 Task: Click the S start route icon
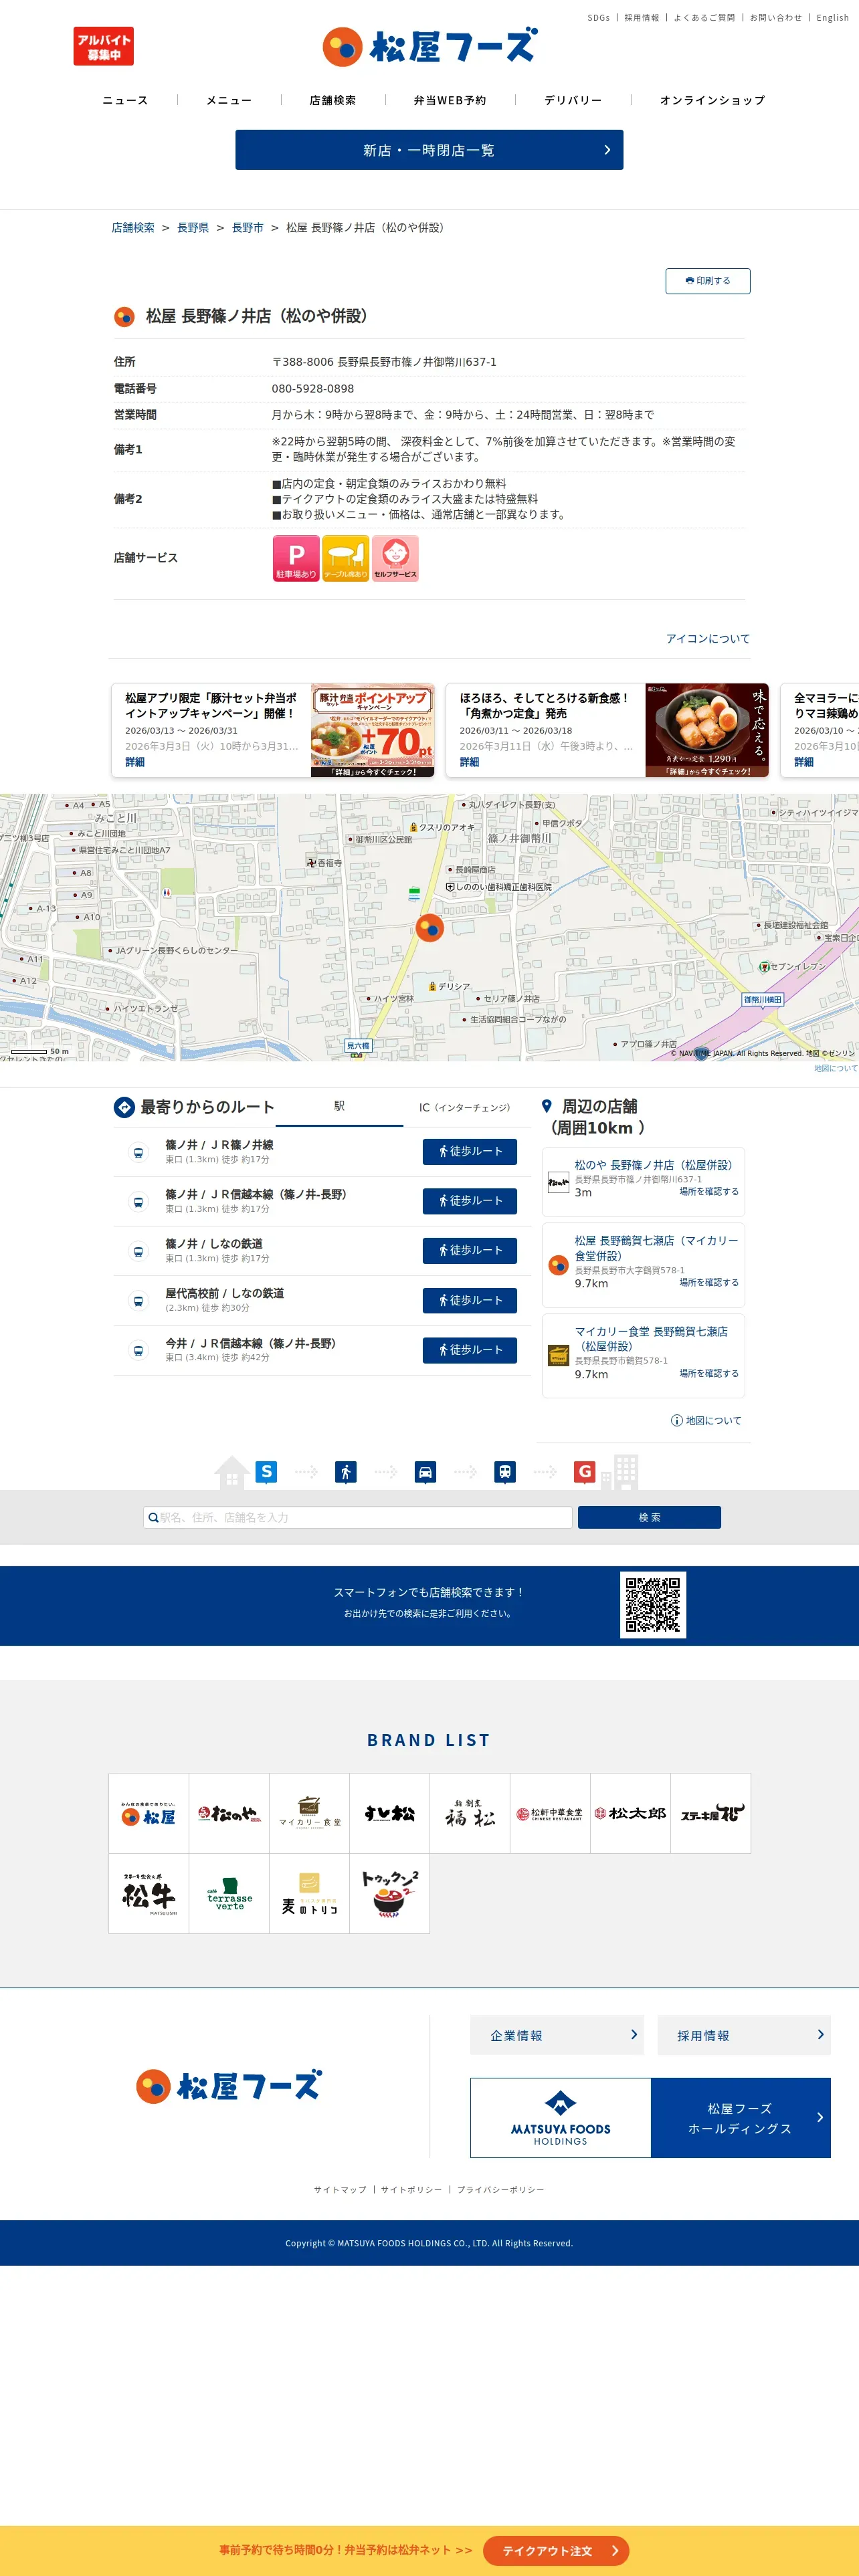coord(266,1471)
